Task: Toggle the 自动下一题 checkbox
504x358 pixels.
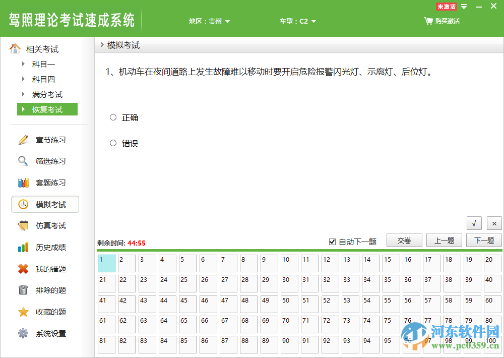Action: pyautogui.click(x=332, y=242)
